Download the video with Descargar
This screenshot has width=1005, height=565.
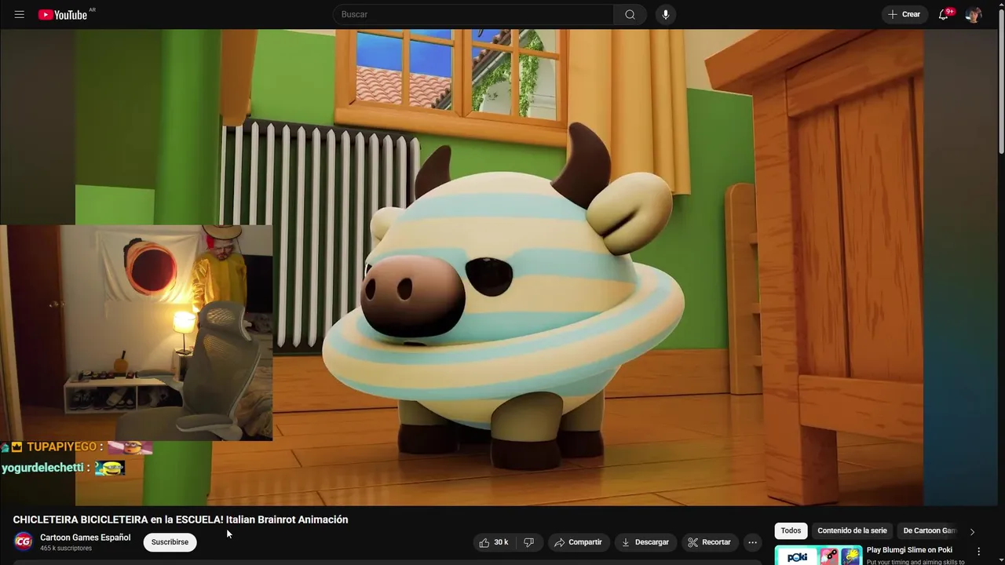[645, 542]
